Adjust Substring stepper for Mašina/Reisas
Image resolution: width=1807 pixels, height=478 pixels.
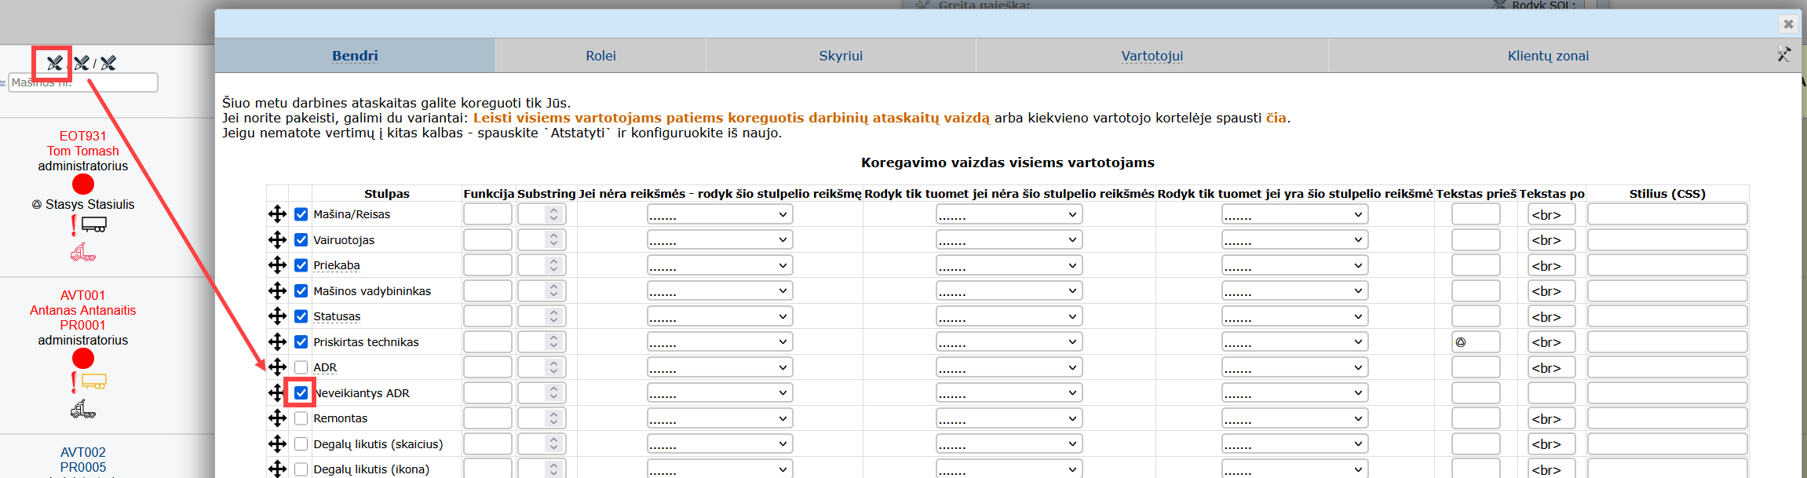(553, 214)
